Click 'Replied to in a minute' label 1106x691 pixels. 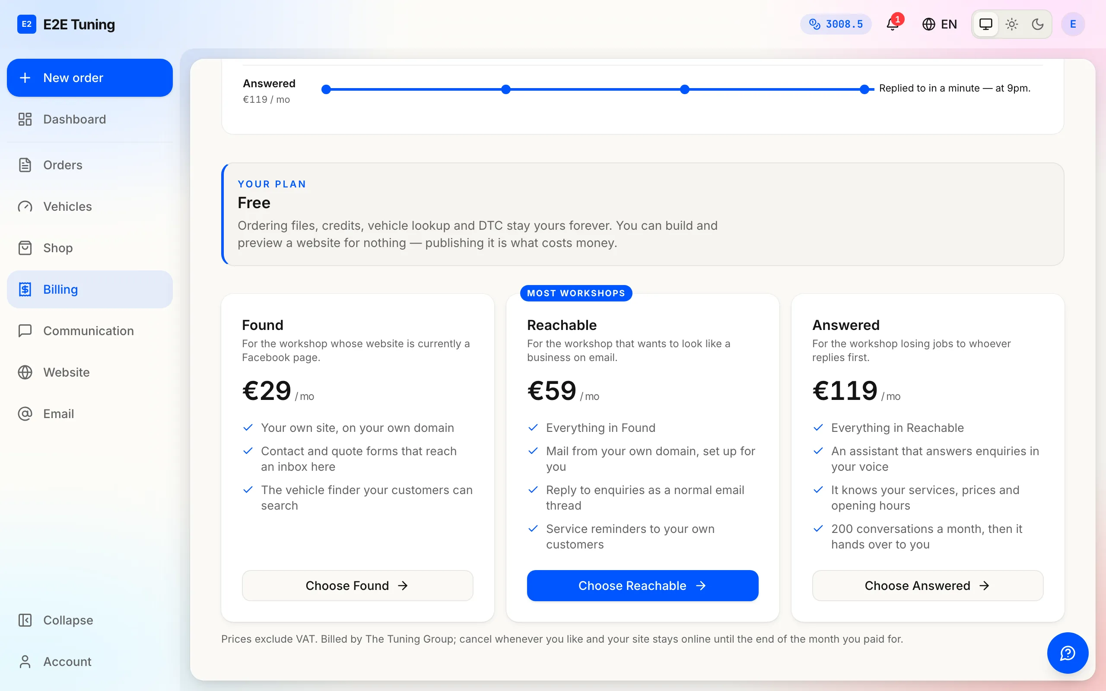(x=954, y=88)
